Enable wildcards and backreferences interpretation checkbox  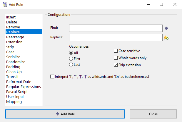52,77
